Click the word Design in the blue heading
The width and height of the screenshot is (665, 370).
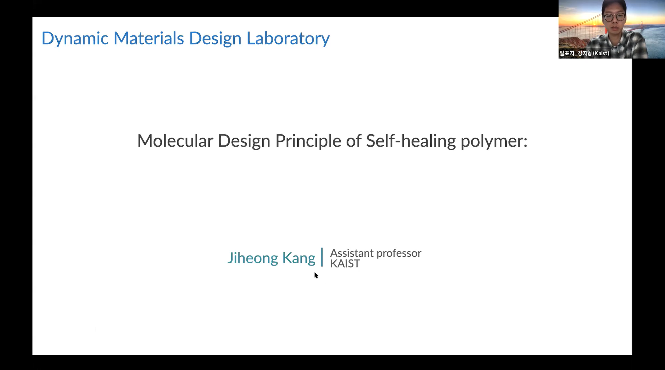[215, 39]
